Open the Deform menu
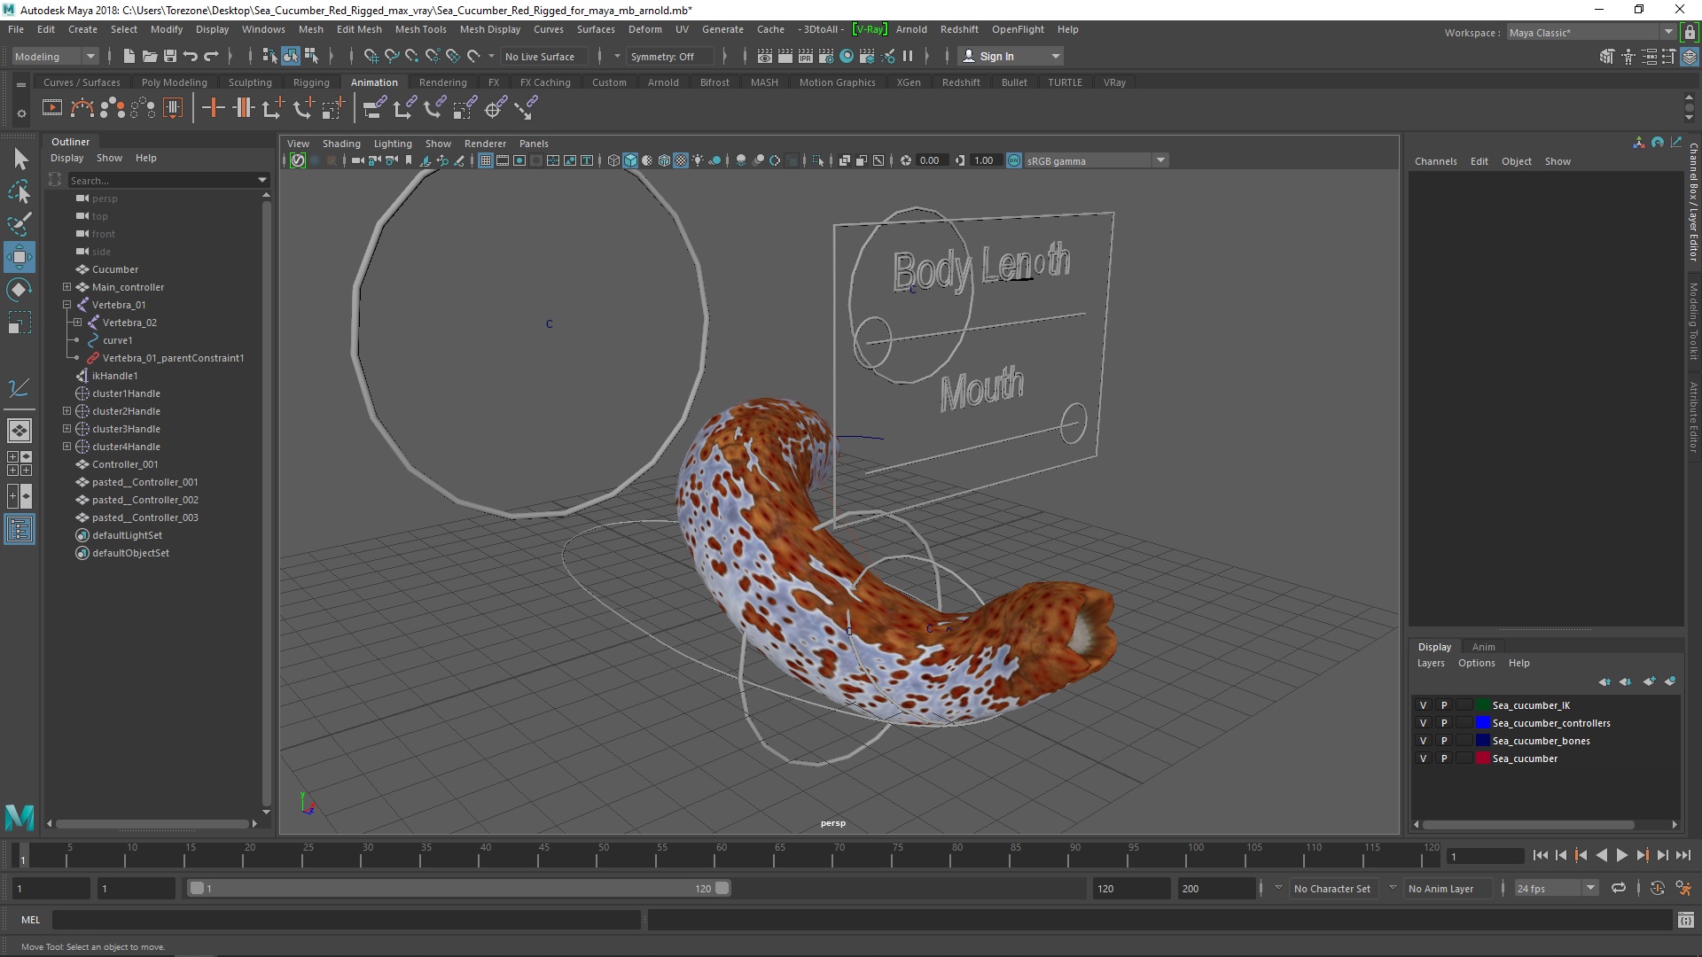 point(645,29)
